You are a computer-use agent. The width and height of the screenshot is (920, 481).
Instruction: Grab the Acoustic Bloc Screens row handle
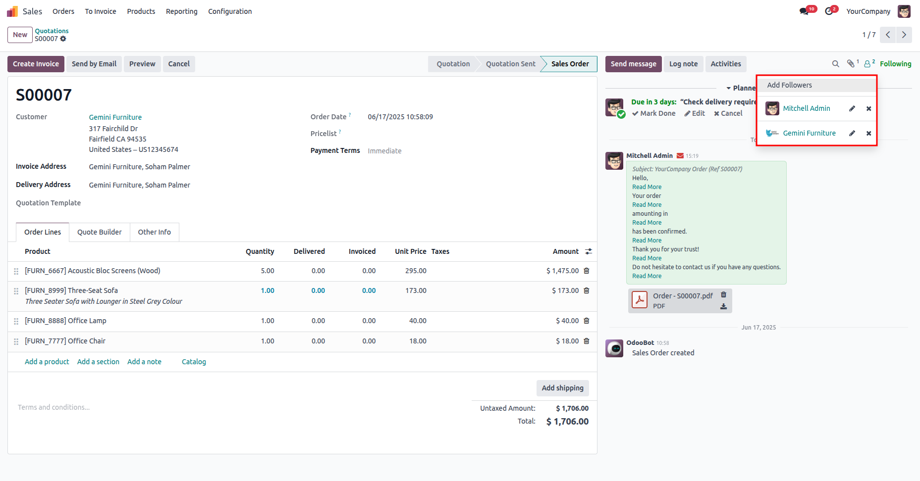pos(16,271)
